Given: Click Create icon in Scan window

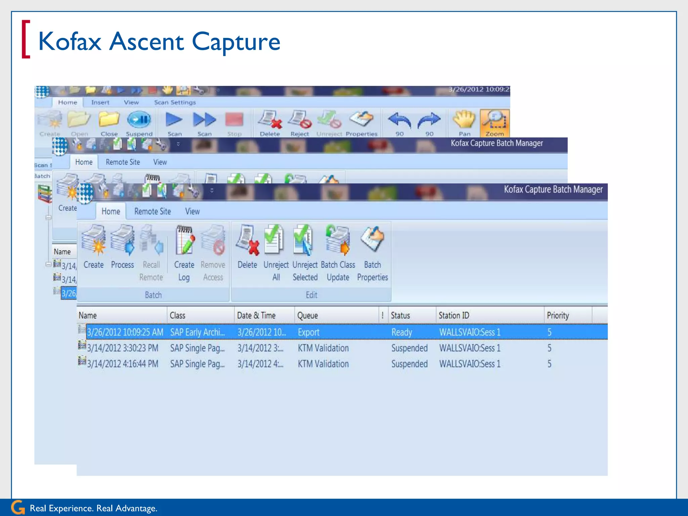Looking at the screenshot, I should [x=50, y=123].
